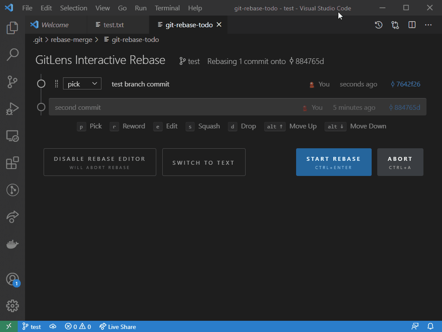Open notifications from the bell icon
Viewport: 442px width, 332px height.
(430, 326)
